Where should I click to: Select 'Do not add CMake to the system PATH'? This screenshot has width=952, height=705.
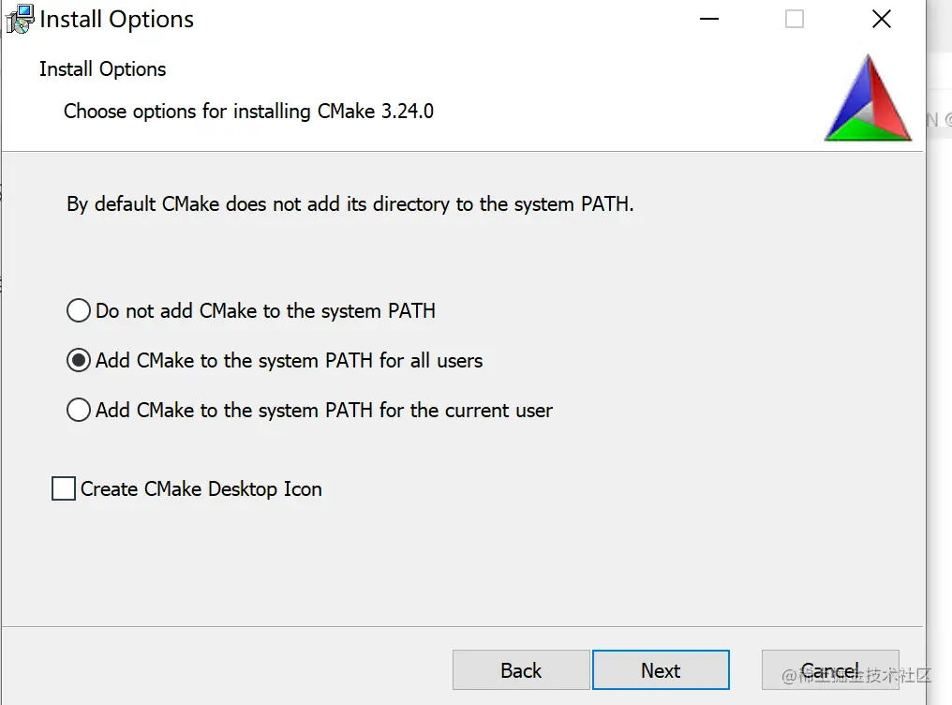(x=79, y=311)
